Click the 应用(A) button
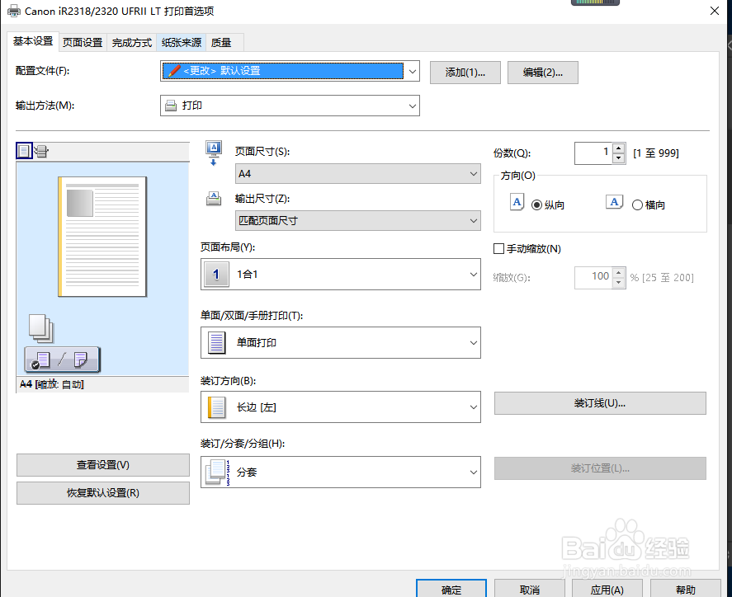732x597 pixels. click(x=607, y=589)
